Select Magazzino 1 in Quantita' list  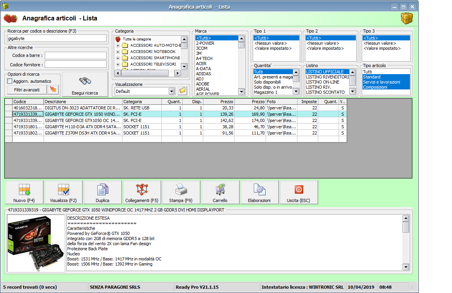[273, 92]
